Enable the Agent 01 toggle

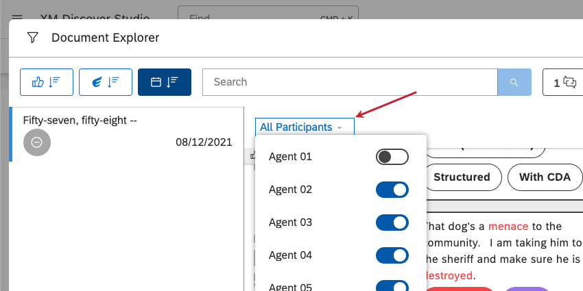[392, 157]
